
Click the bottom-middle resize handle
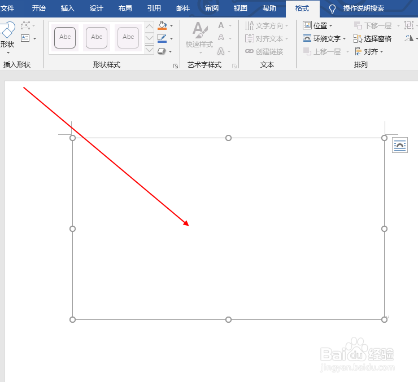pos(228,319)
